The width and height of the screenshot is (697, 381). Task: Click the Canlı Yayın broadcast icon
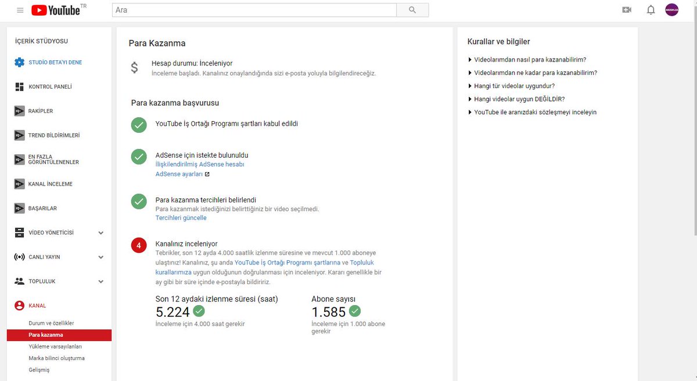pos(19,257)
